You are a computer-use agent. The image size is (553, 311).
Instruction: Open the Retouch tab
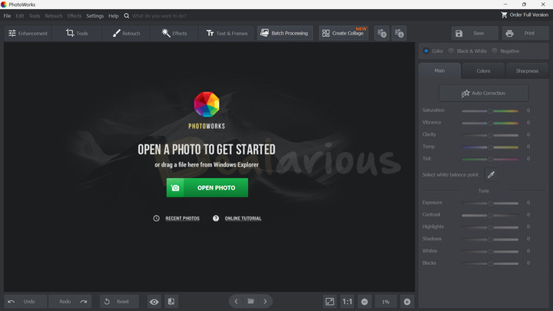(x=126, y=33)
